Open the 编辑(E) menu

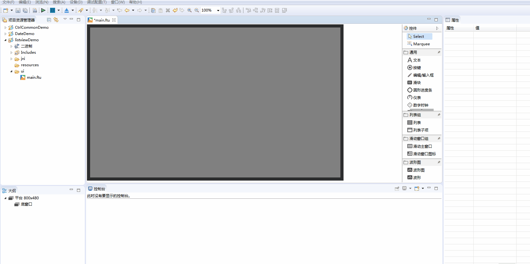click(25, 2)
